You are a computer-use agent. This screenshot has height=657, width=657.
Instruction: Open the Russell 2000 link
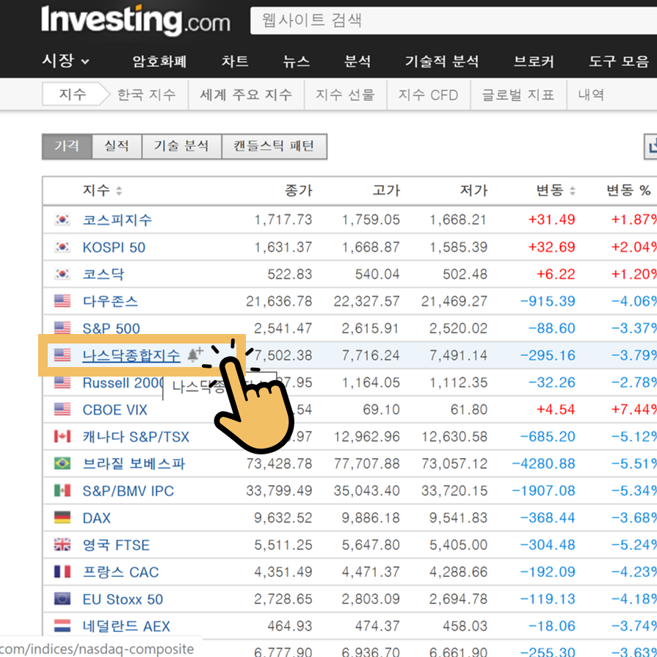coord(123,383)
